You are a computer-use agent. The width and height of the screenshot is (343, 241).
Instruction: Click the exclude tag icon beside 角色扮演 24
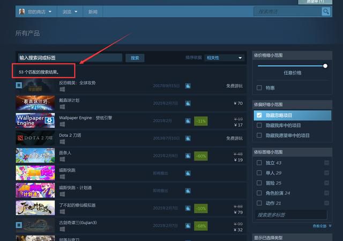[326, 193]
